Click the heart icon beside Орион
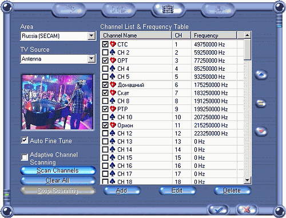286x218 pixels. point(113,125)
